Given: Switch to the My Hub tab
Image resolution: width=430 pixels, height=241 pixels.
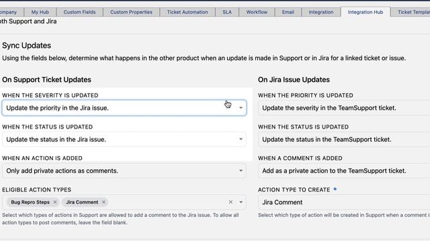Looking at the screenshot, I should tap(40, 12).
